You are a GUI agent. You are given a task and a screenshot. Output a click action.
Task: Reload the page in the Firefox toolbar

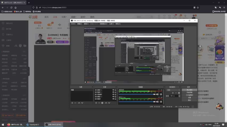coord(11,8)
